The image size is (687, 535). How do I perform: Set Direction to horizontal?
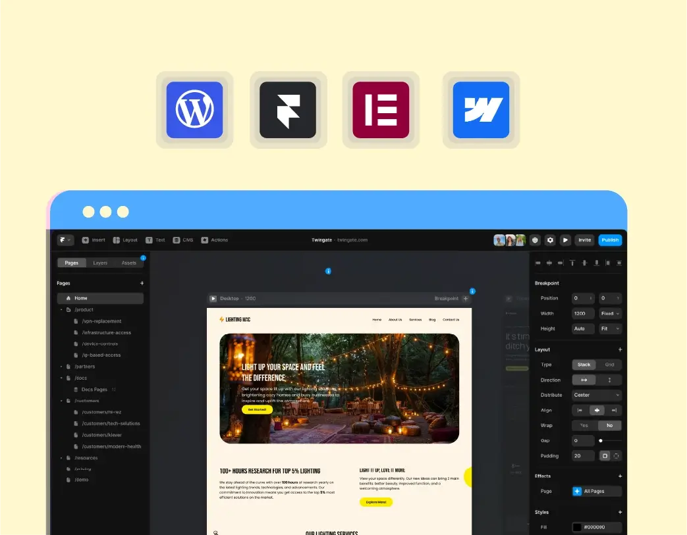584,380
